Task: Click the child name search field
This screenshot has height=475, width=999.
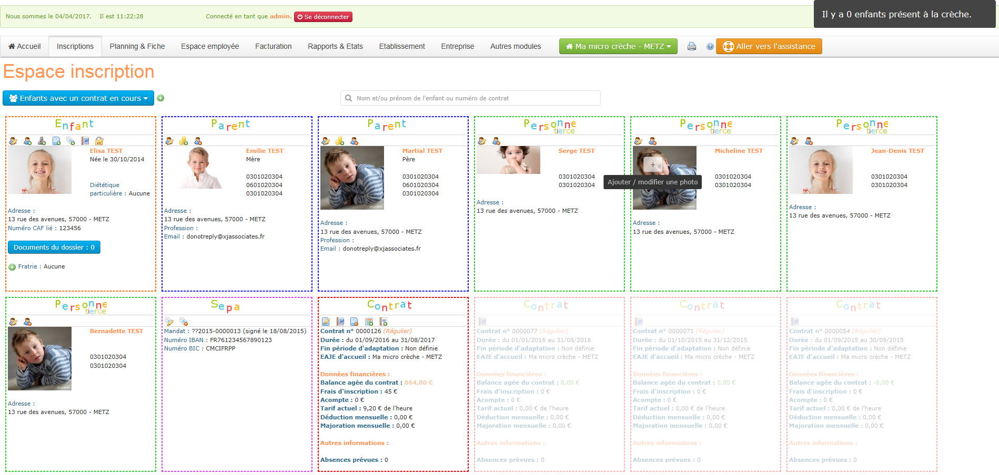Action: (471, 98)
